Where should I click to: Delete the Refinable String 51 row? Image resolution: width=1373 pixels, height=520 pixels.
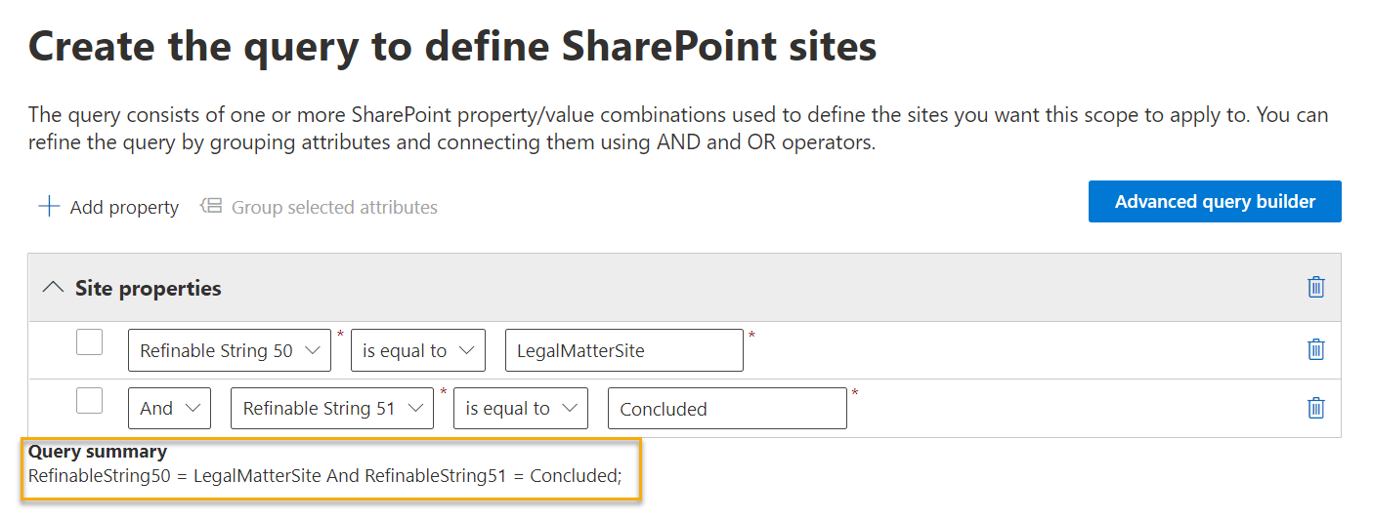1316,408
